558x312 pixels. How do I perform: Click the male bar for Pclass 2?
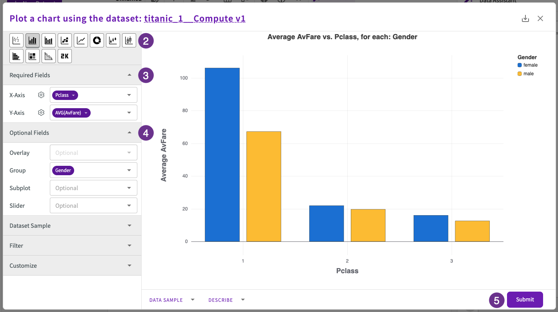tap(368, 225)
